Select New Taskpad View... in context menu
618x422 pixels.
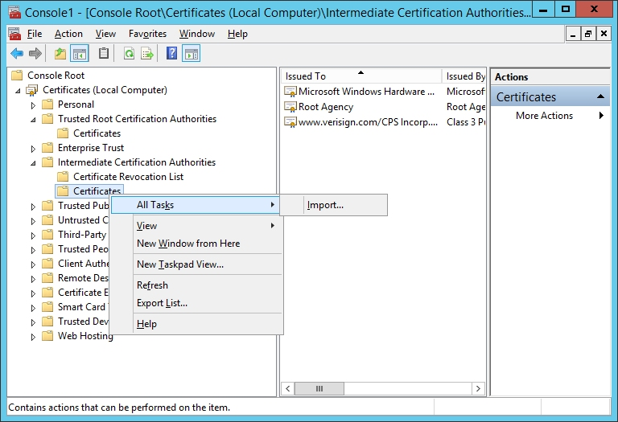pos(180,264)
